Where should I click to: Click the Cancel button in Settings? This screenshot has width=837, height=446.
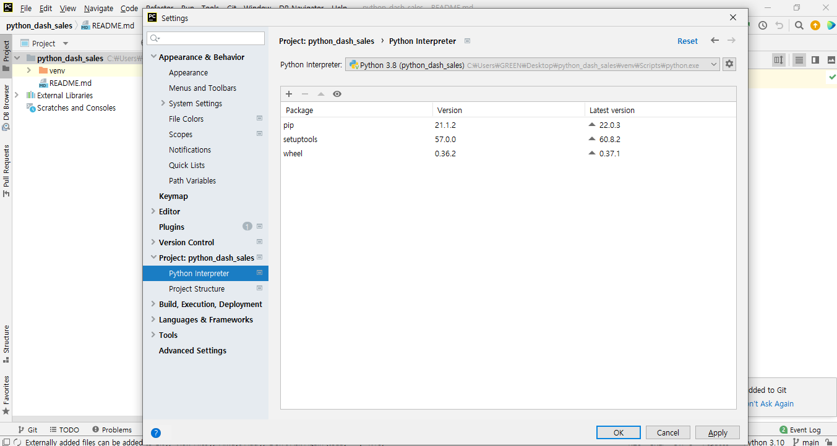(x=668, y=432)
